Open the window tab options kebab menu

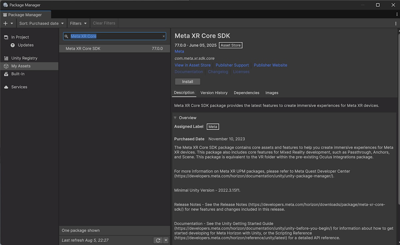(x=397, y=15)
